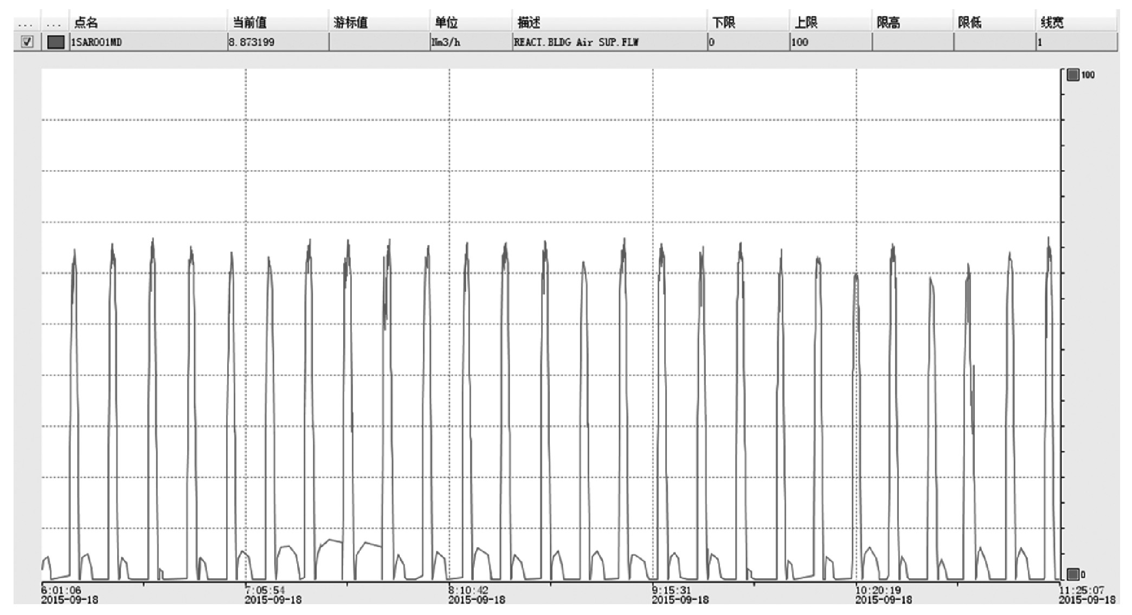The image size is (1132, 615).
Task: Click the 9:15:31 time axis label
Action: [672, 590]
